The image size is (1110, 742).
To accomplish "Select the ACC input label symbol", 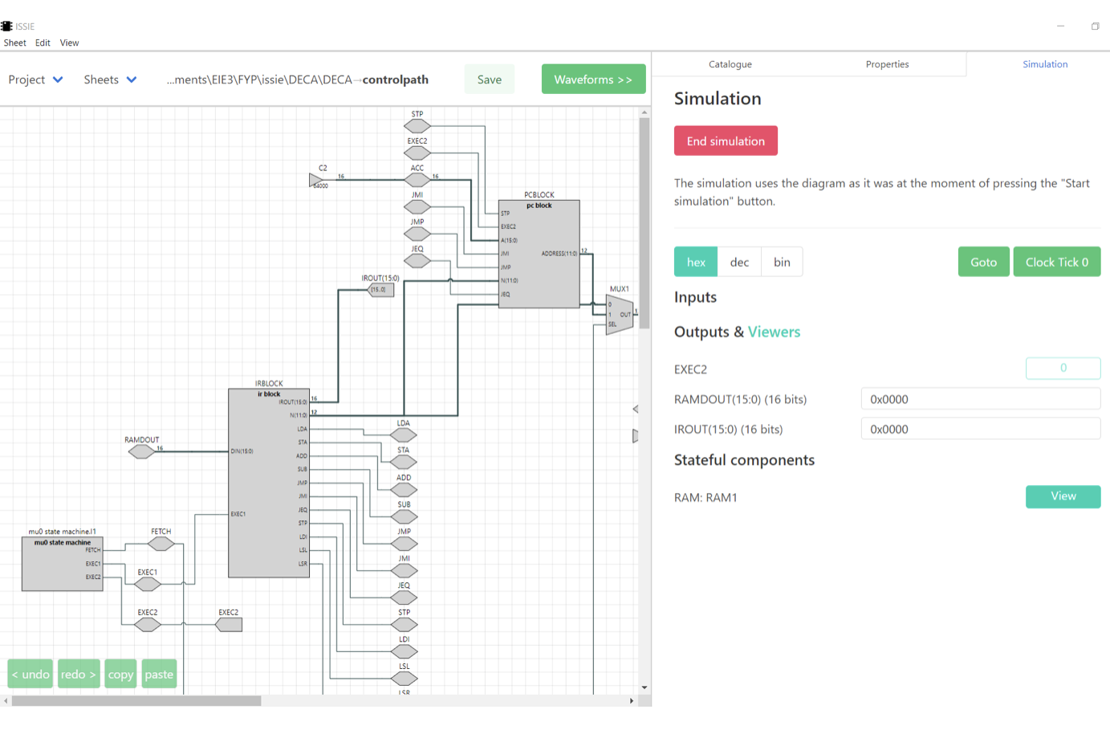I will click(x=417, y=180).
